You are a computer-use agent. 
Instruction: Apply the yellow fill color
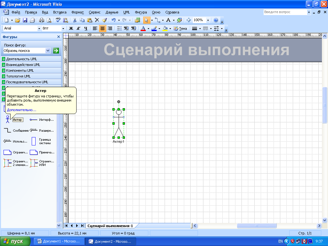coord(165,29)
